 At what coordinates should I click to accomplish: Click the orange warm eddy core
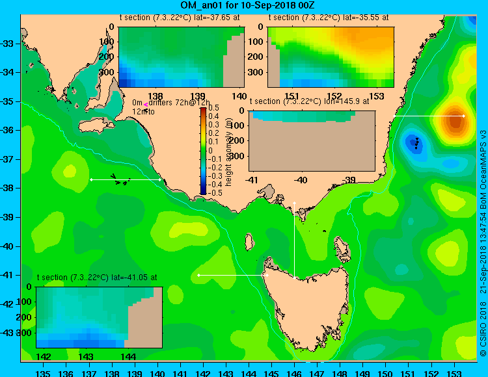click(x=455, y=121)
